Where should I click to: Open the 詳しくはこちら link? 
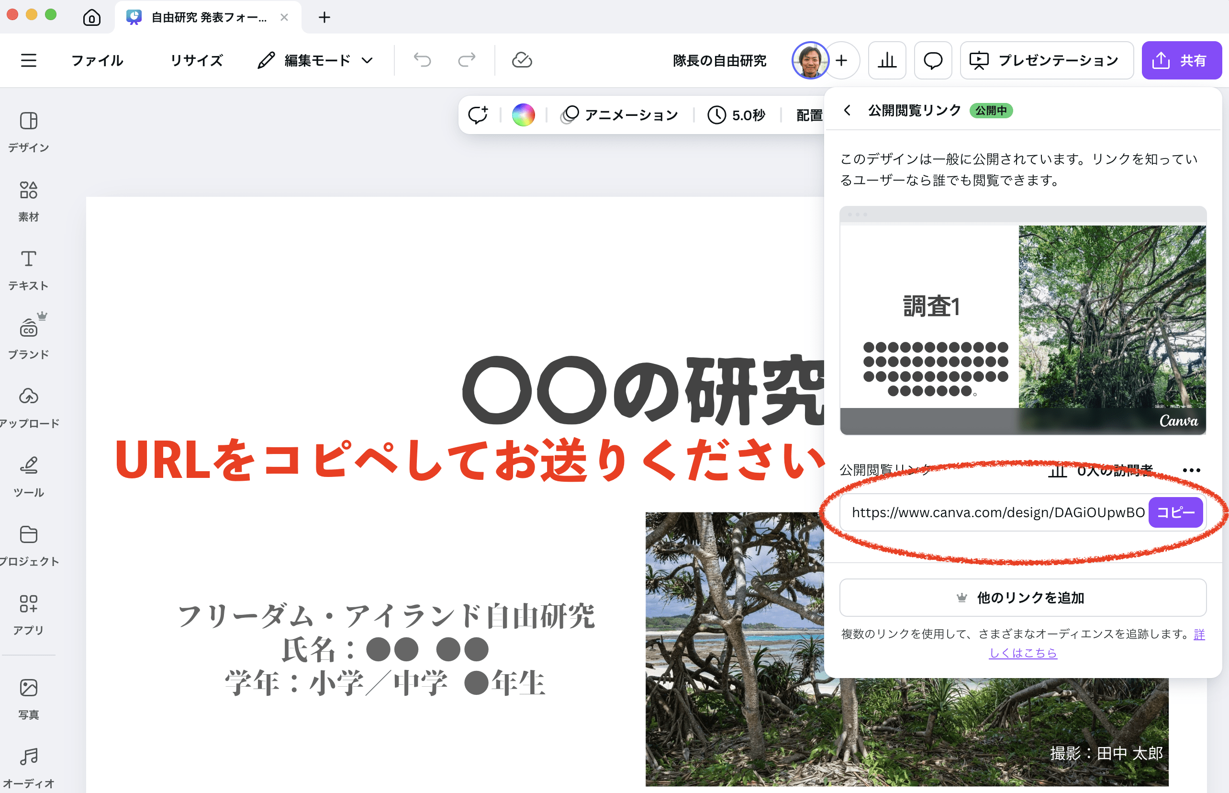coord(1023,653)
